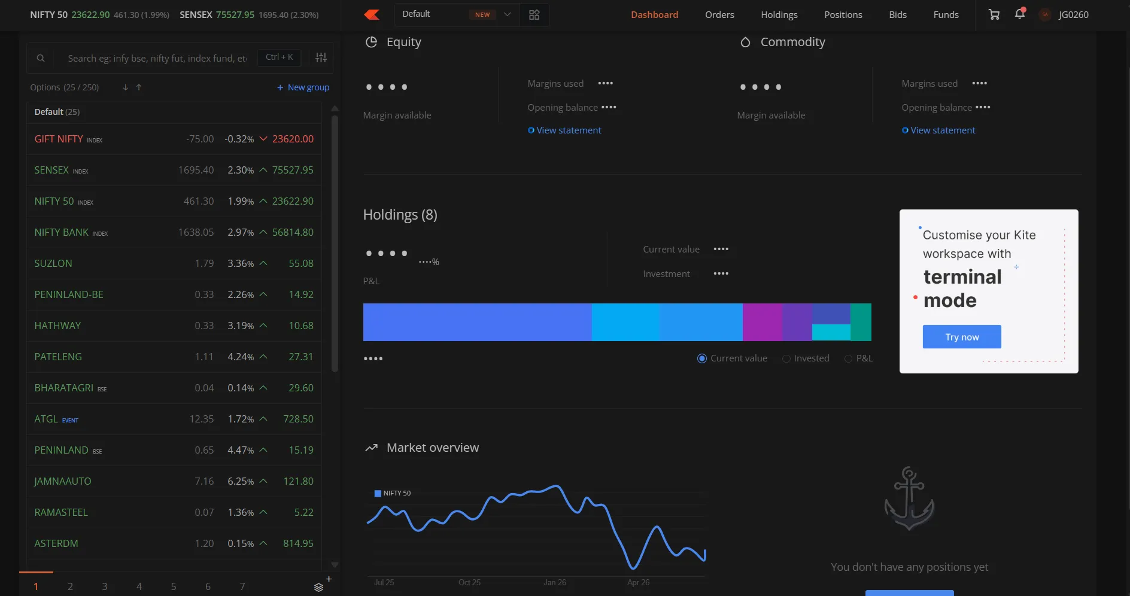The image size is (1130, 596).
Task: Click the watchlist scrollbar down arrow
Action: 335,564
